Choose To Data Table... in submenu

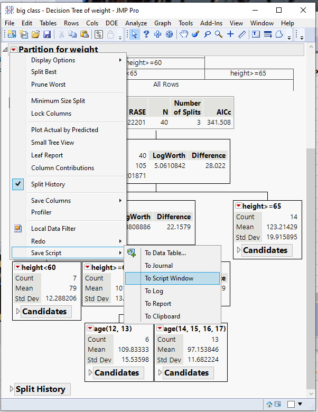click(172, 253)
